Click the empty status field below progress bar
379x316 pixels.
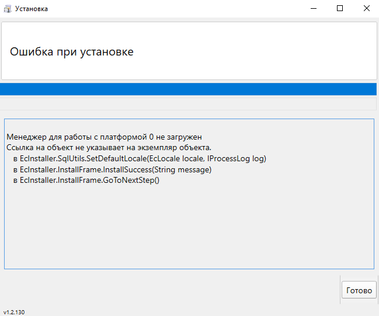tap(188, 104)
